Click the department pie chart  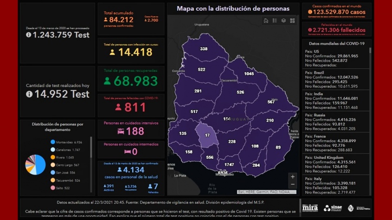click(35, 165)
